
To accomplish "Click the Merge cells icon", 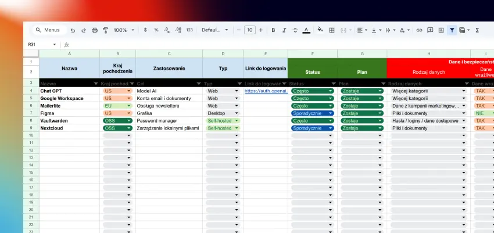I will [x=343, y=30].
